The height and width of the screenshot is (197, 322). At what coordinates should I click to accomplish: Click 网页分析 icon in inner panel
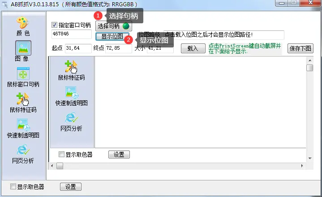71,122
